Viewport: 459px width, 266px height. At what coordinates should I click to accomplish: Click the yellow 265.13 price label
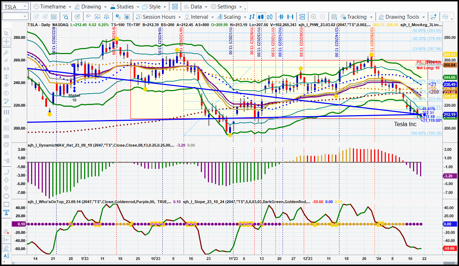tap(450, 54)
